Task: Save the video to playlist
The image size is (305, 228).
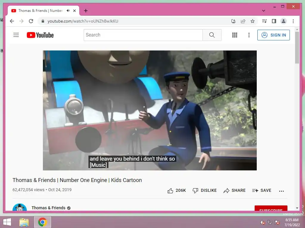Action: click(262, 191)
